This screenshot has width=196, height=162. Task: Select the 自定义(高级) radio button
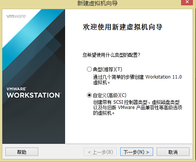(89, 95)
